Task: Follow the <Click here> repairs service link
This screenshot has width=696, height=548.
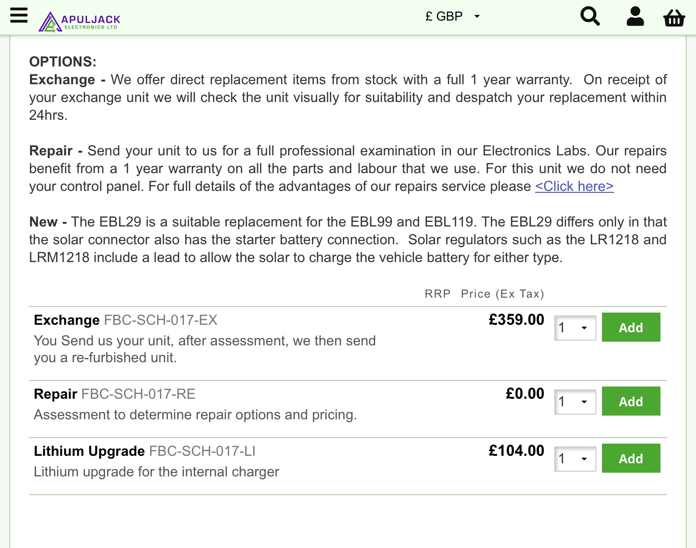Action: pos(574,186)
